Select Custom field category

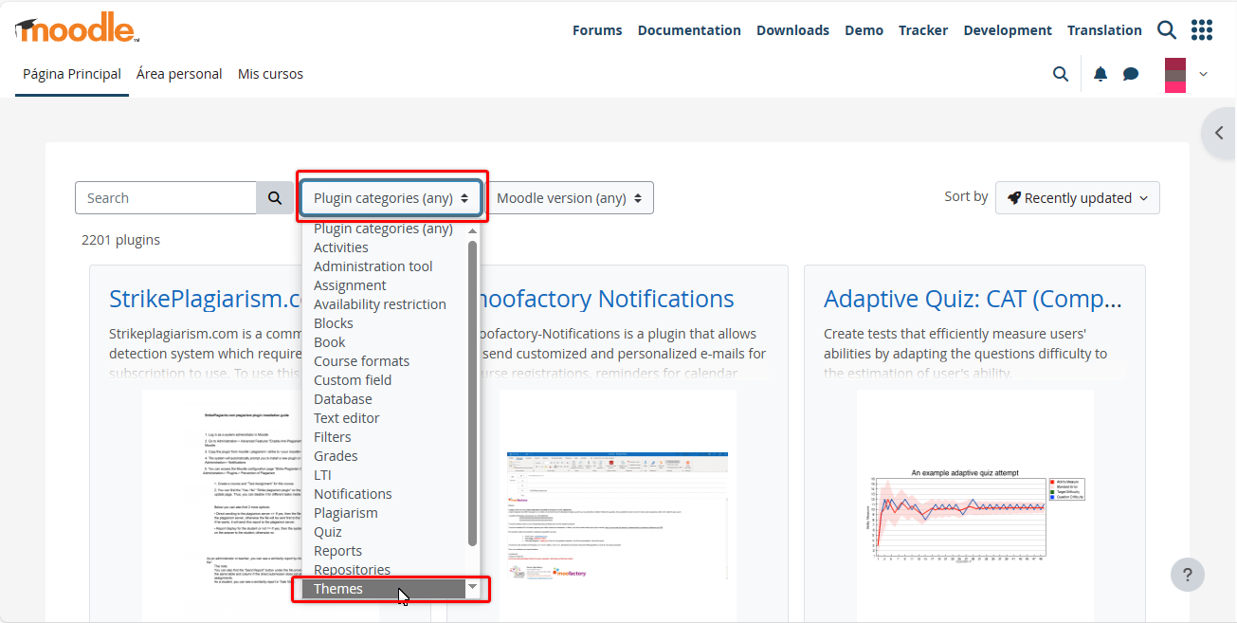384,380
